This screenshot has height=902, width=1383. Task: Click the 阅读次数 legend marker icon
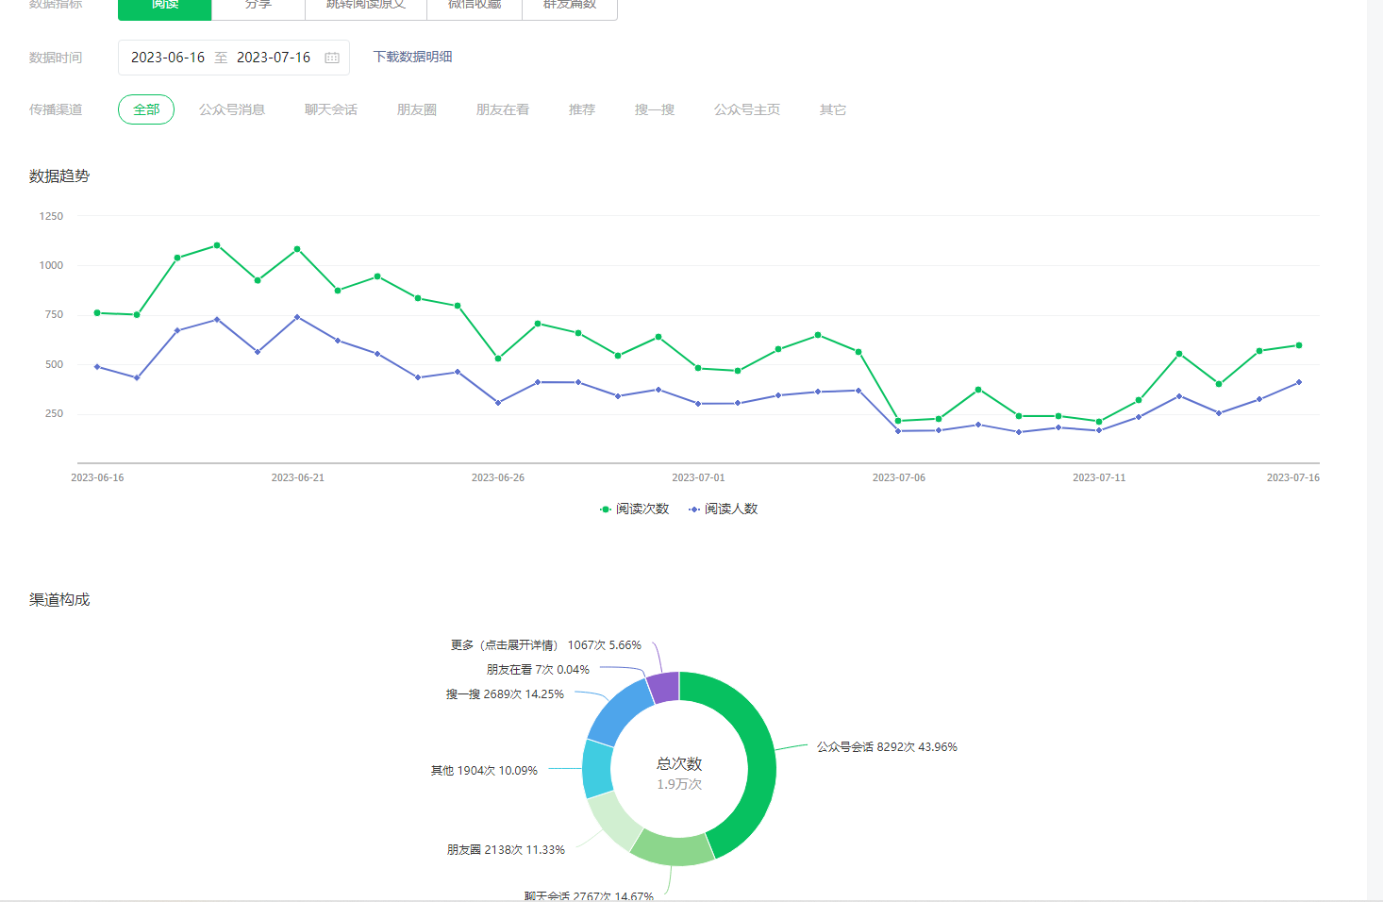coord(606,509)
